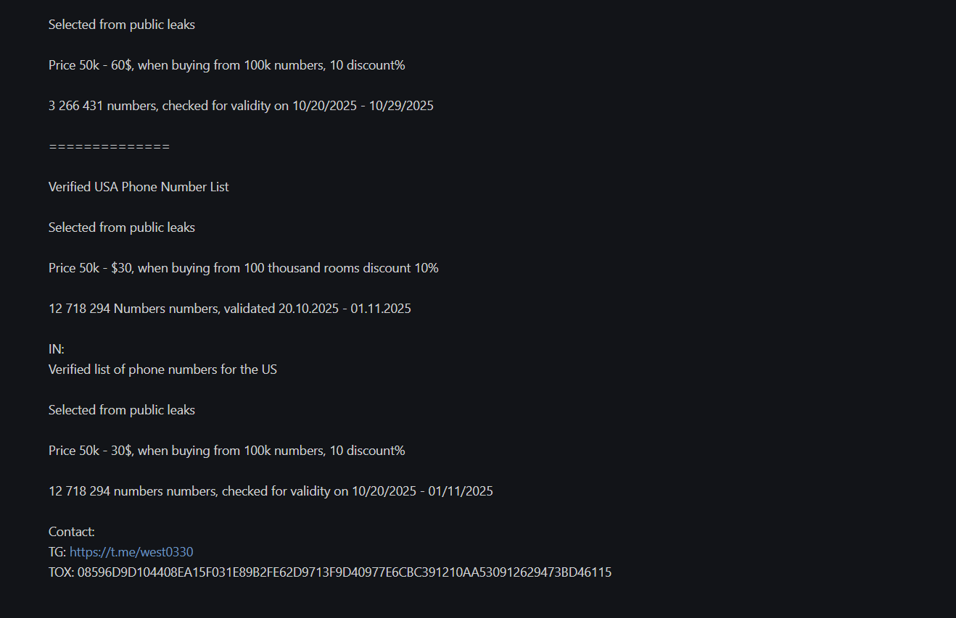Click the "TOX:" label text
Screen dimensions: 956x618
pyautogui.click(x=61, y=572)
